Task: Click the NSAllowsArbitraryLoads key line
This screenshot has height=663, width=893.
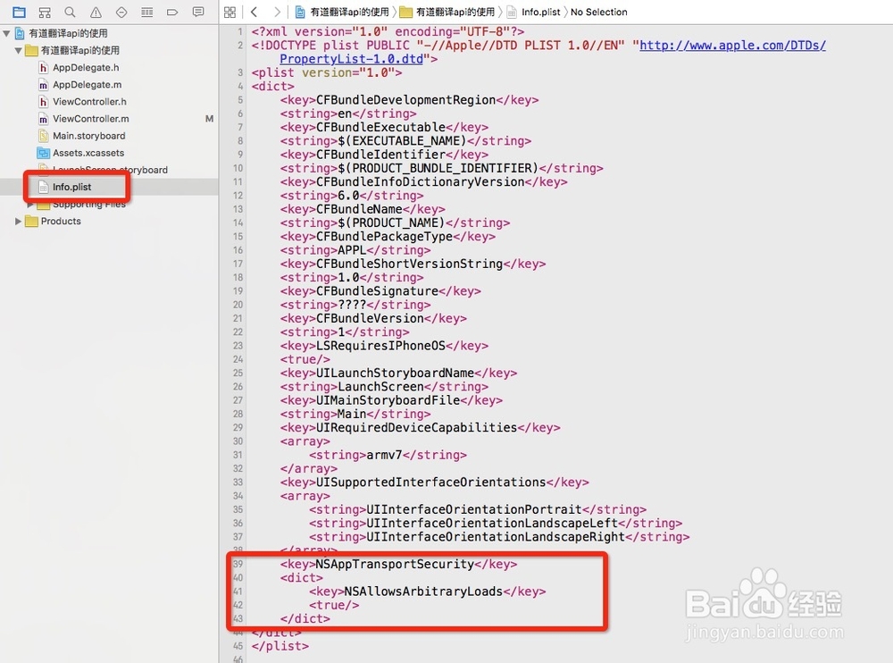Action: point(427,592)
